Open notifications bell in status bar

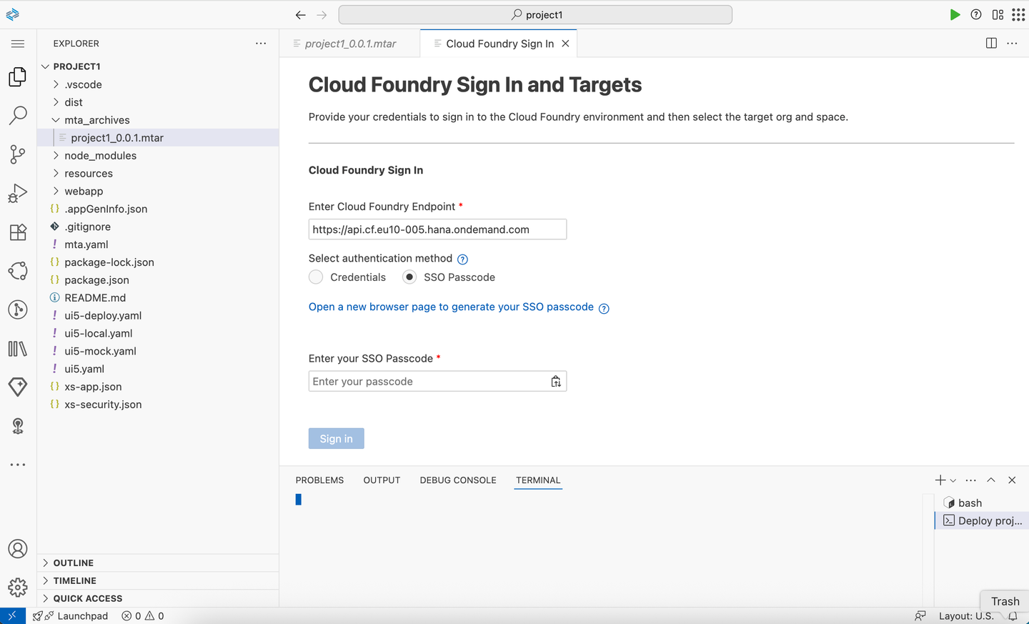point(1013,616)
